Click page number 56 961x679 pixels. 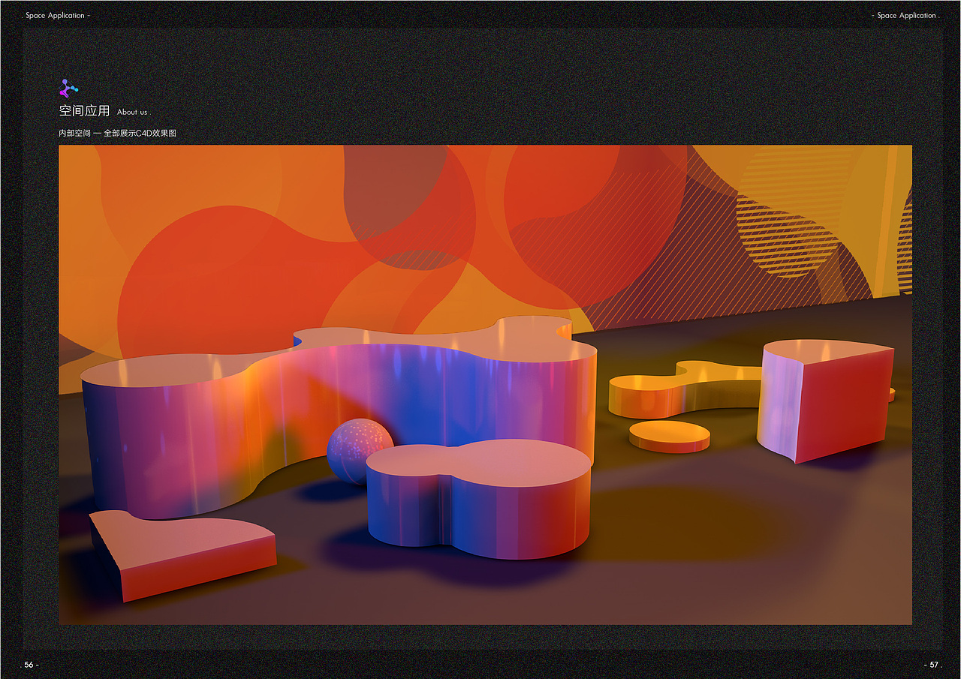[x=30, y=665]
